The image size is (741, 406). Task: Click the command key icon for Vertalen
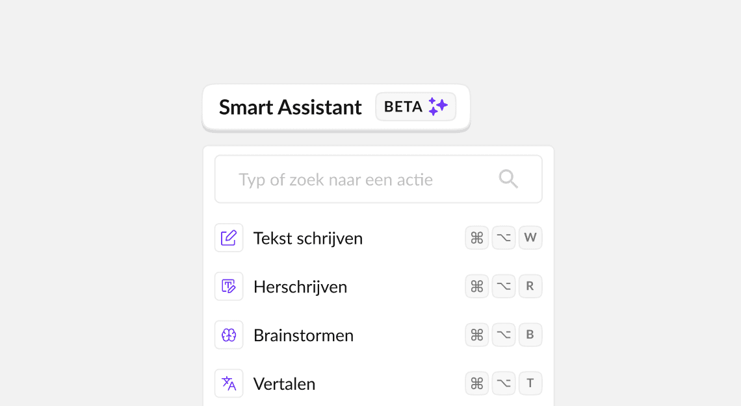tap(477, 383)
